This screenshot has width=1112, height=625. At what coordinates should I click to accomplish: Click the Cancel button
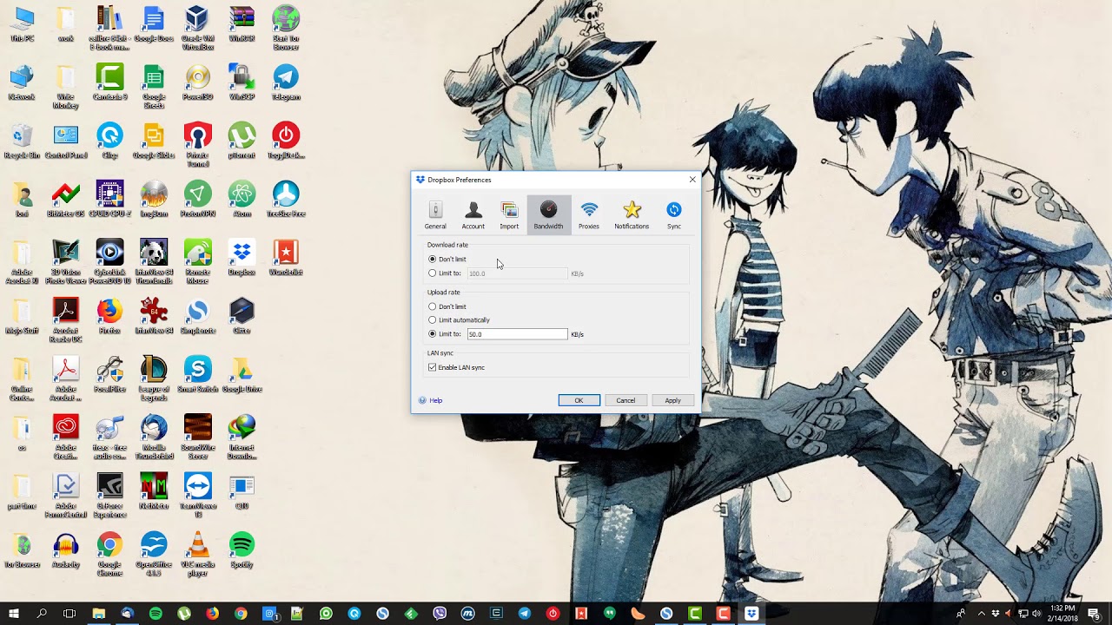tap(625, 400)
